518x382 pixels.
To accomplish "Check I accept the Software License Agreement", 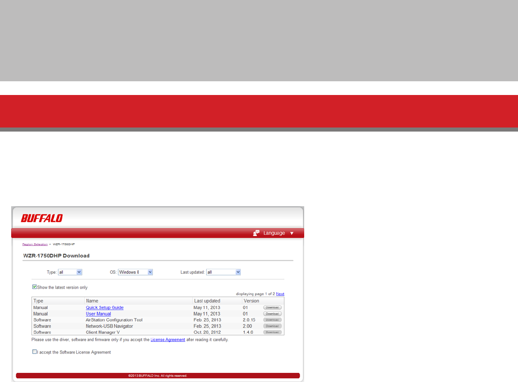I will [x=35, y=352].
